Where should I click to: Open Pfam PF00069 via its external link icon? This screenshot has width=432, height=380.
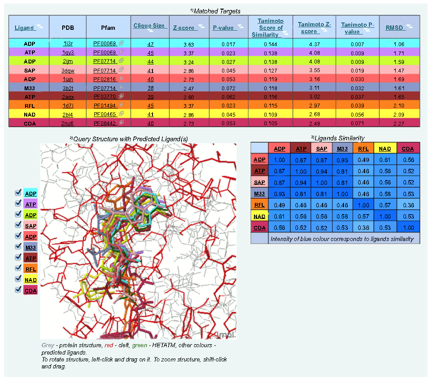121,43
